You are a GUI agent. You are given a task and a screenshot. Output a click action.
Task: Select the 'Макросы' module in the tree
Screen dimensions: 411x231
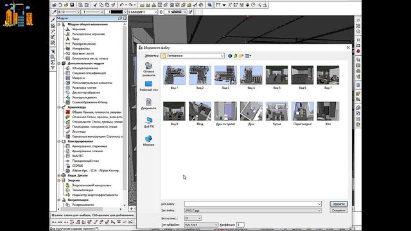(78, 78)
